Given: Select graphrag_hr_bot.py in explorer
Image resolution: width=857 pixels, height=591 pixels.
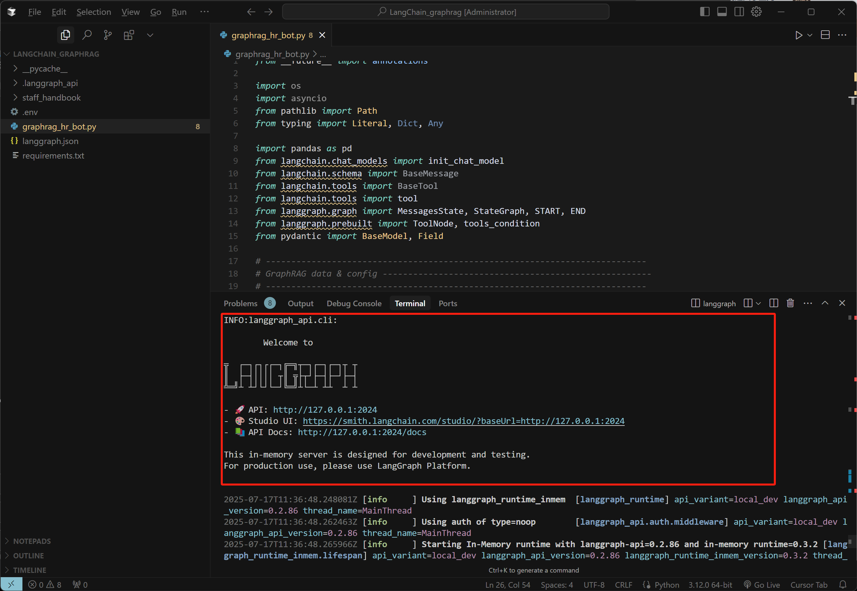Looking at the screenshot, I should click(105, 127).
